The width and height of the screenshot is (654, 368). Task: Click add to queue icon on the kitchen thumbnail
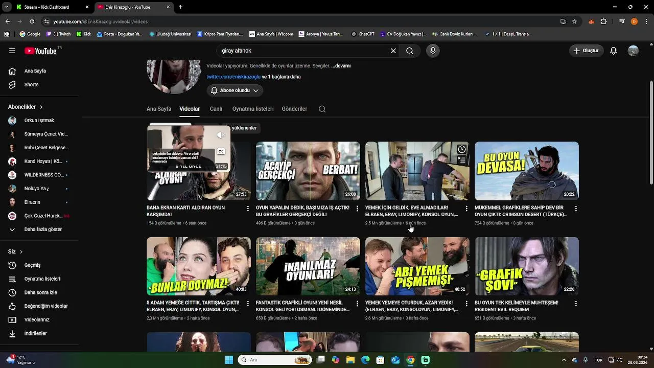[x=461, y=160]
